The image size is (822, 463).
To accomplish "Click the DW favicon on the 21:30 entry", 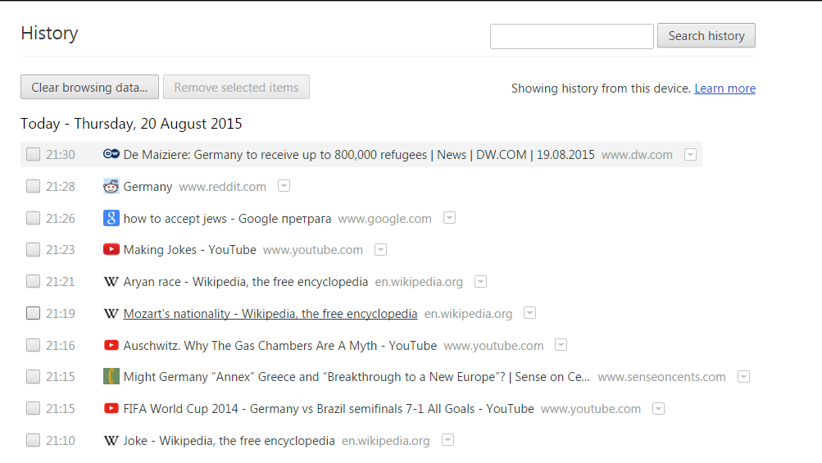I will coord(111,154).
